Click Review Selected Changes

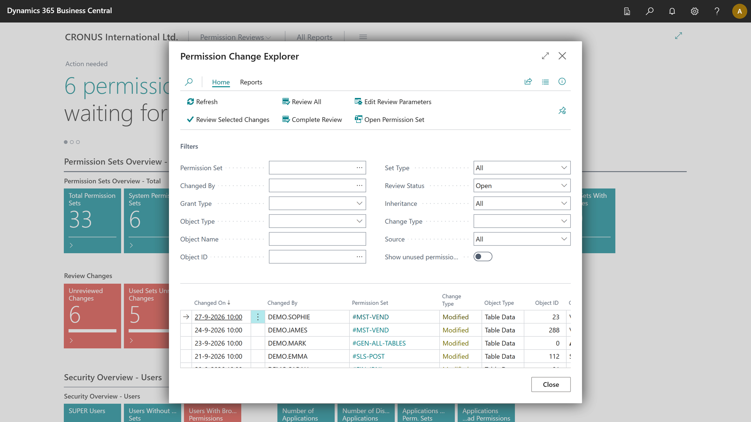click(228, 120)
